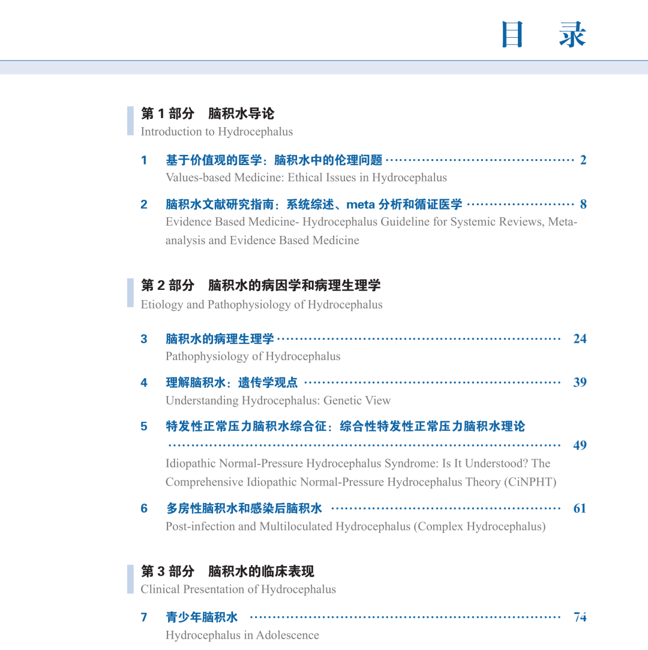Open chapter 脑积水文献研究指南 entry

314,205
